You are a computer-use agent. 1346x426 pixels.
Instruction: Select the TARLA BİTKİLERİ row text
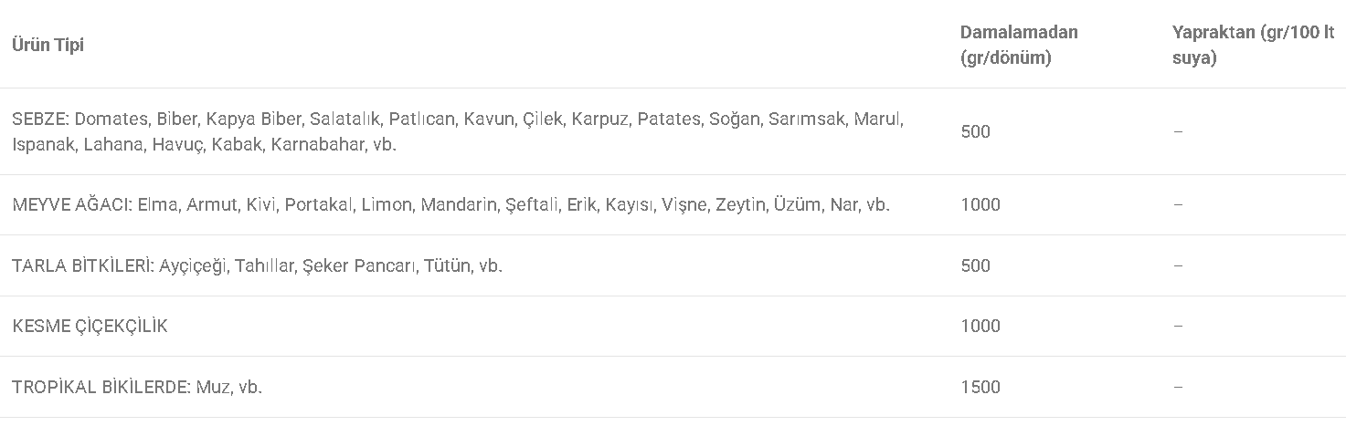[257, 265]
